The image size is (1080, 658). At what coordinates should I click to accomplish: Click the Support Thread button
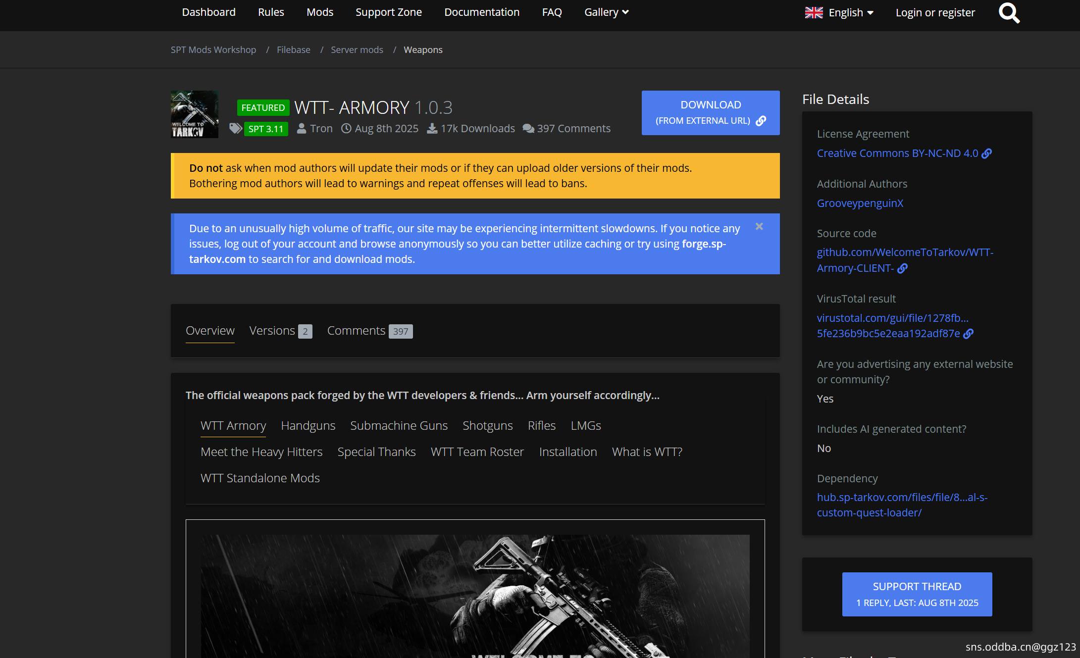[917, 594]
